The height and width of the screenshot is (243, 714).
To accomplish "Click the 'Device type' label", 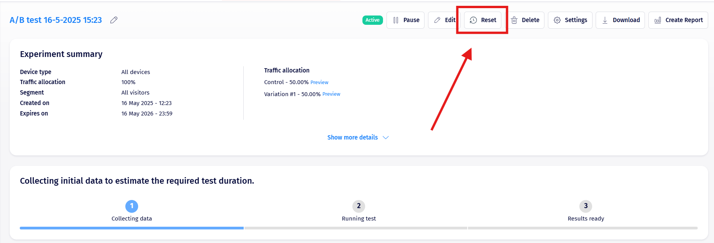I will click(36, 72).
